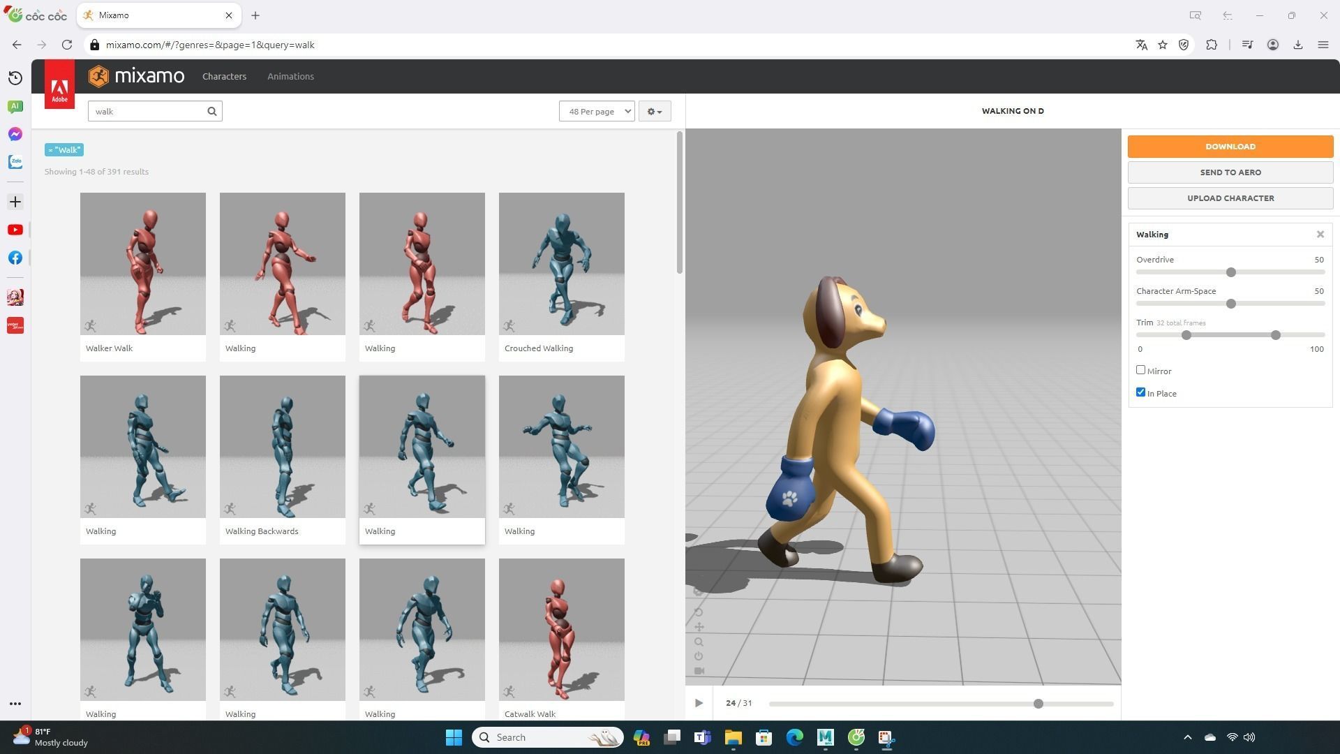Open a new browser tab
This screenshot has width=1340, height=754.
point(255,15)
